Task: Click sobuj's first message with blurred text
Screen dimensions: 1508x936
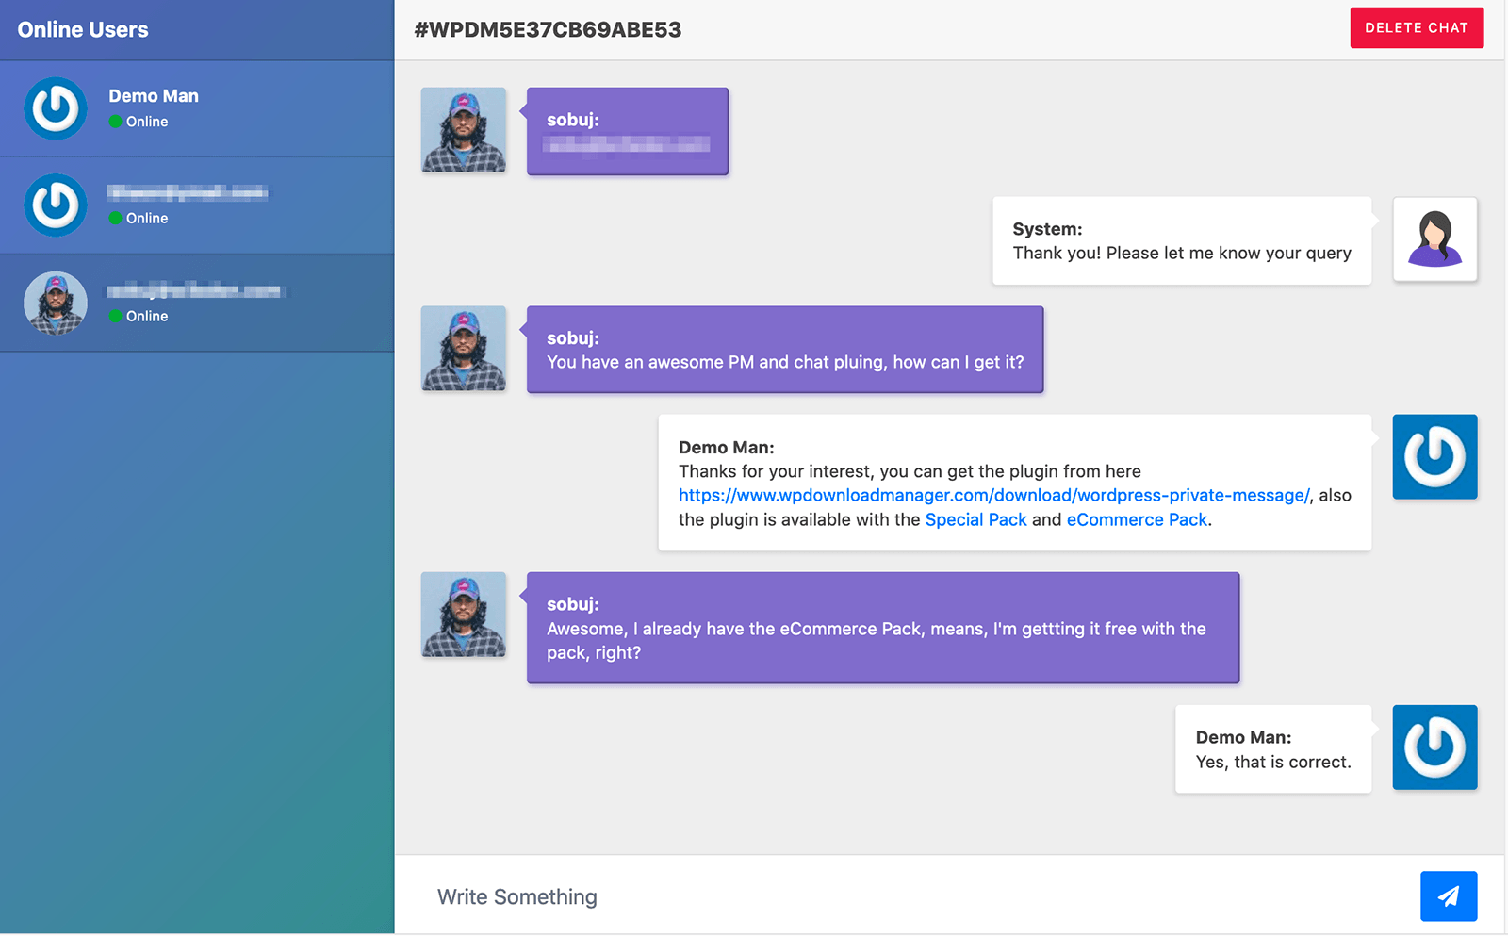Action: pyautogui.click(x=628, y=132)
